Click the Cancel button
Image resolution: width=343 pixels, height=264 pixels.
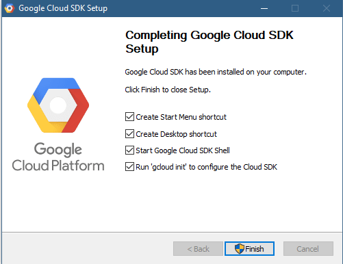308,248
